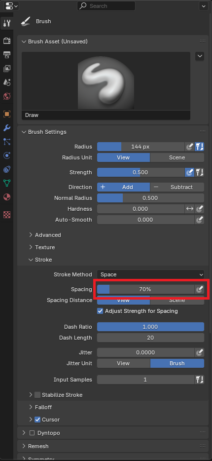212x461 pixels.
Task: Toggle unified Radius across brushes
Action: click(x=199, y=147)
